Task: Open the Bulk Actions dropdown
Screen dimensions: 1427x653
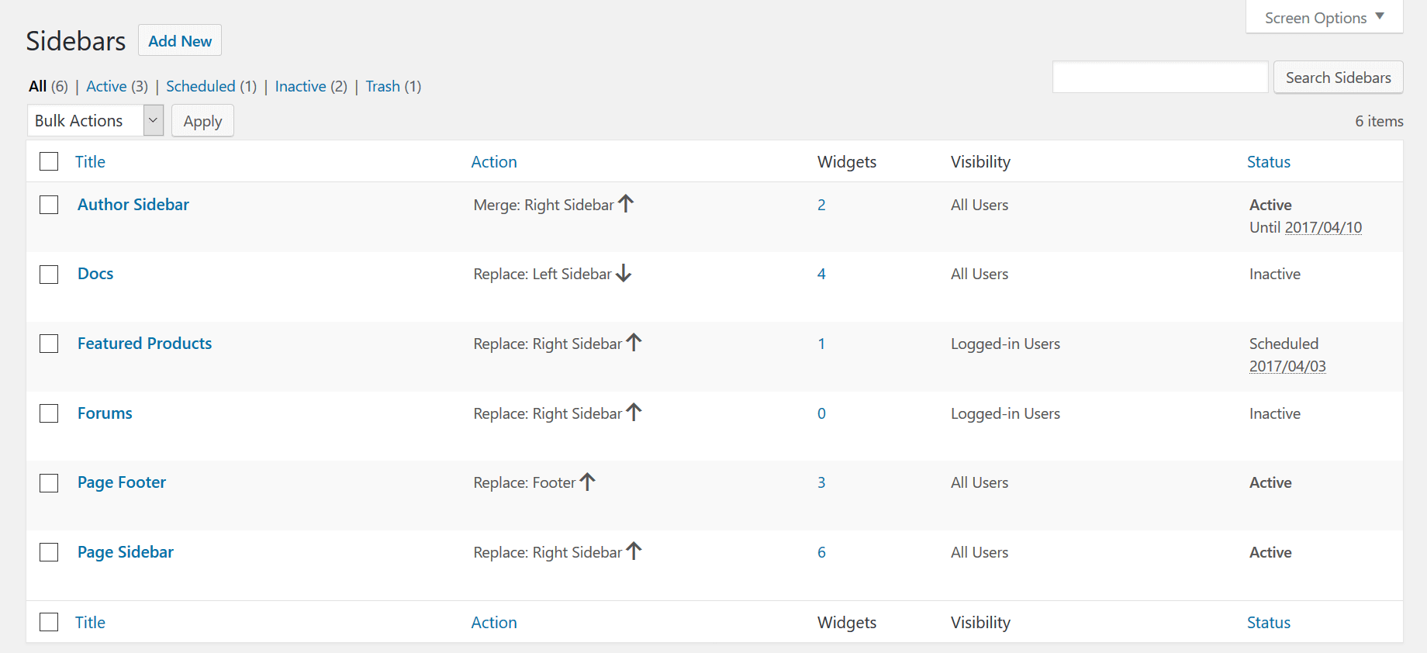Action: (x=95, y=121)
